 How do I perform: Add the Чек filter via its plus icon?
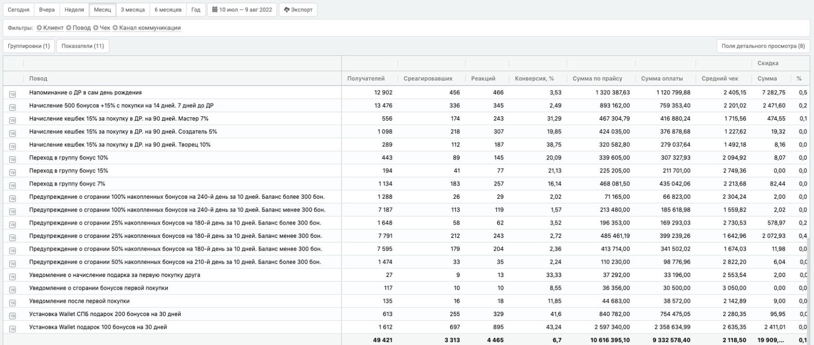coord(96,28)
